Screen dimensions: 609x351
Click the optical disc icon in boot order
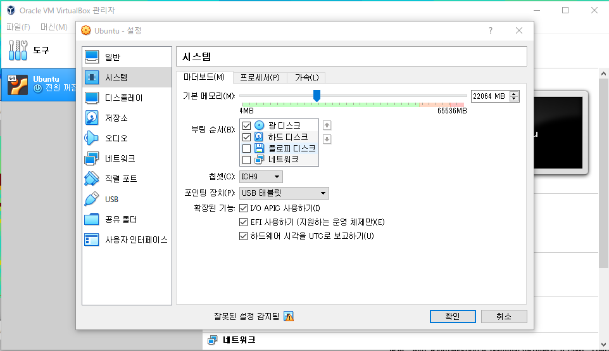(x=259, y=125)
